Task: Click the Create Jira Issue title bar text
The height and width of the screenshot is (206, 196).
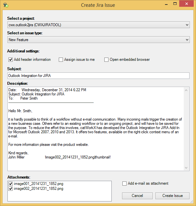Action: pyautogui.click(x=98, y=5)
